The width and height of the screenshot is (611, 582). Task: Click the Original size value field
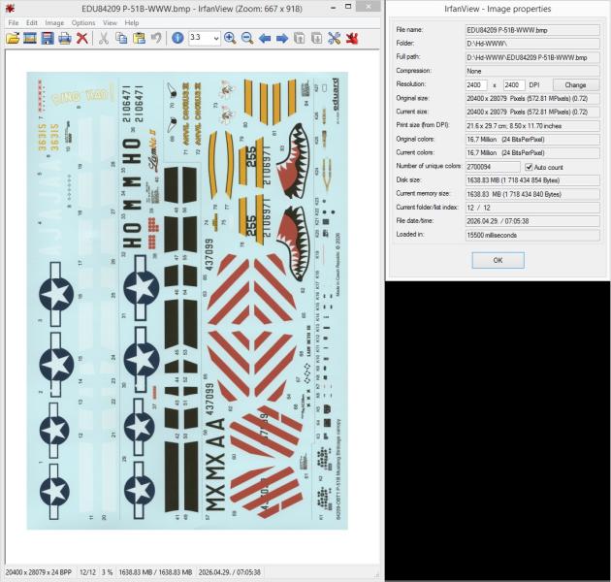532,98
